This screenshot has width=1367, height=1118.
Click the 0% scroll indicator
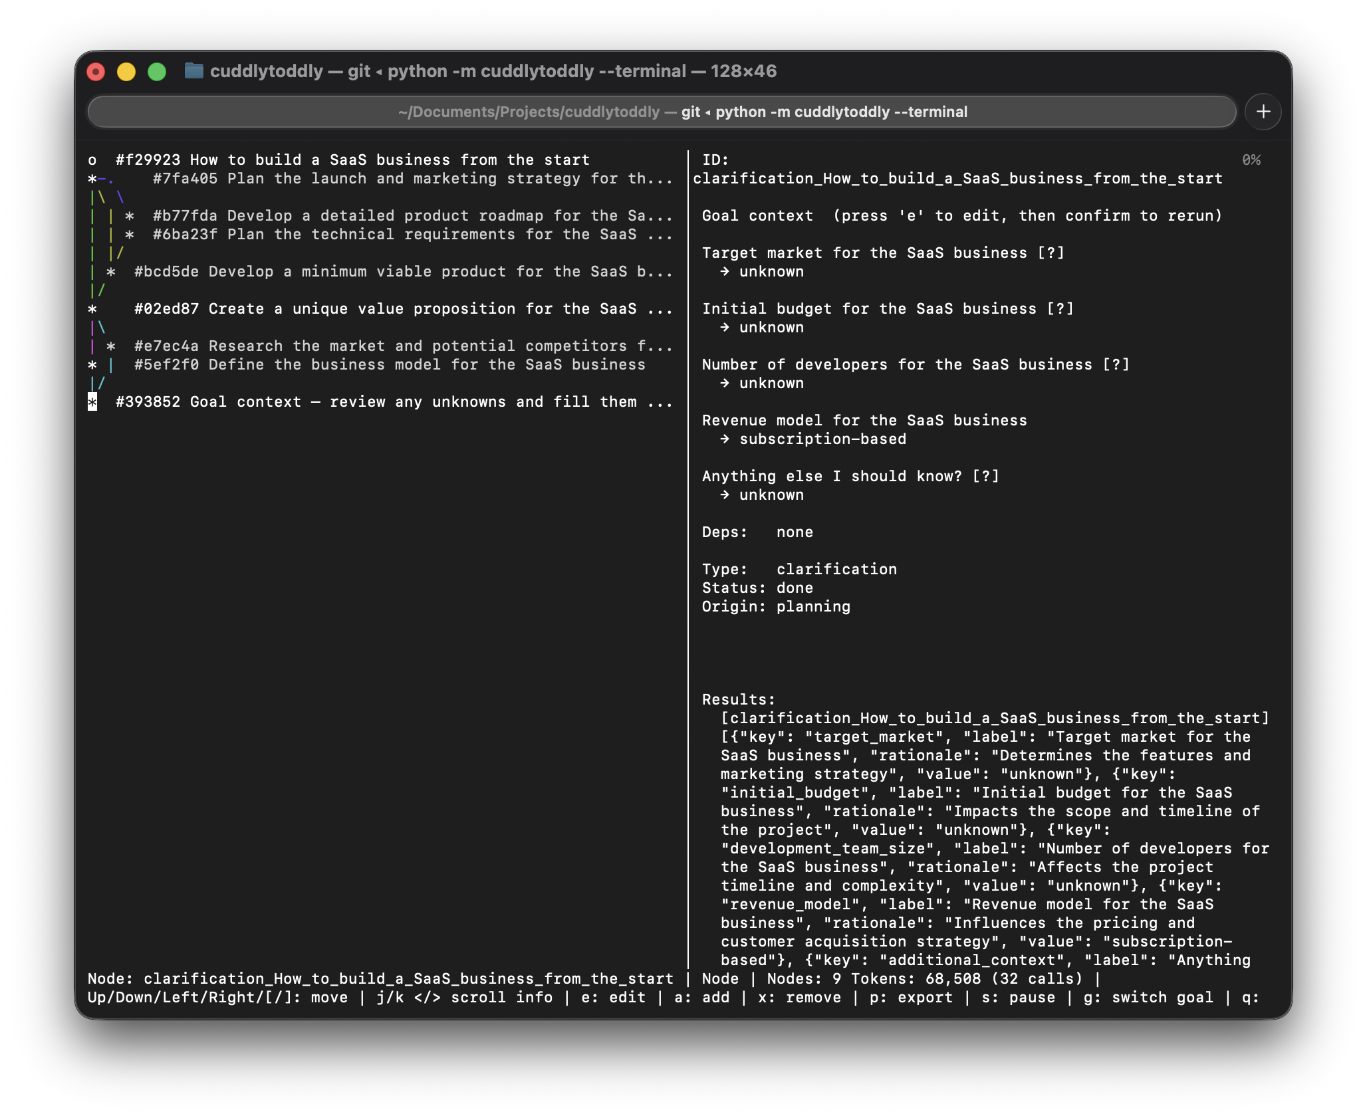click(x=1251, y=160)
